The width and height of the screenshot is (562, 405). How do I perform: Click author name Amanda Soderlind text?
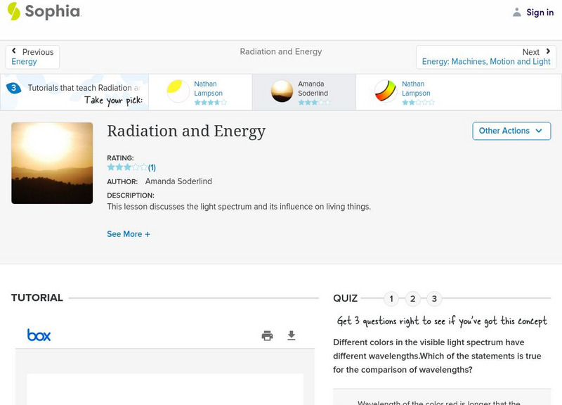178,181
